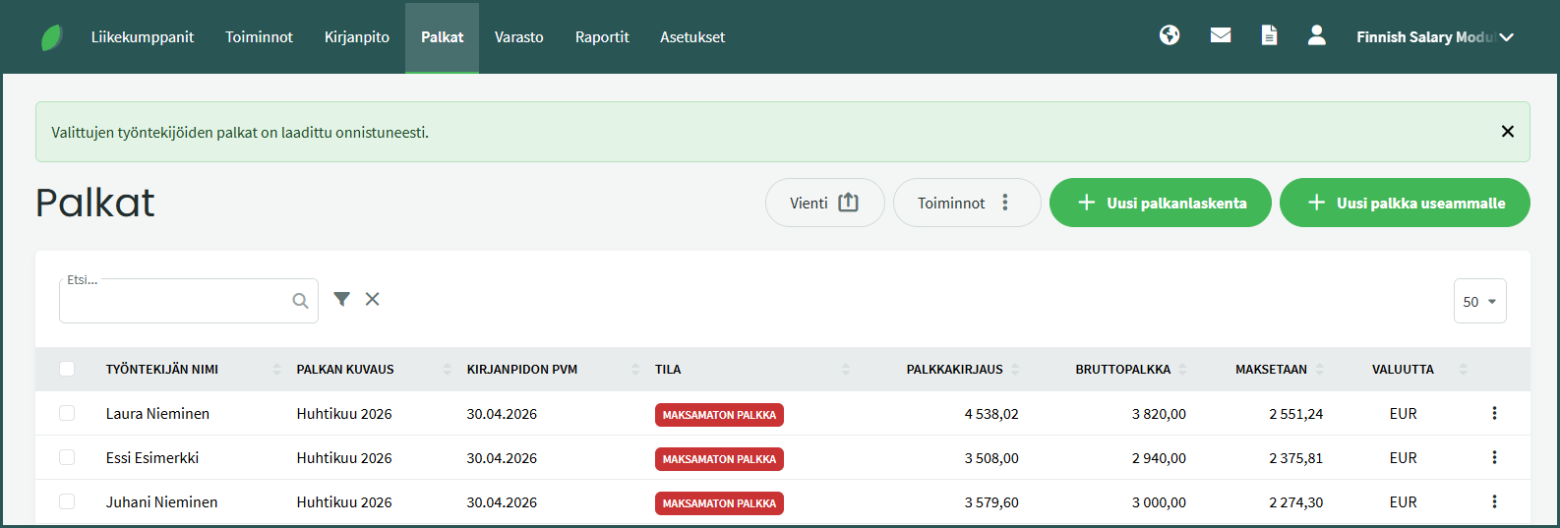The height and width of the screenshot is (528, 1560).
Task: Click the funnel filter icon
Action: click(341, 300)
